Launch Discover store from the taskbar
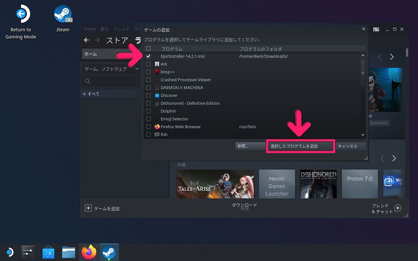 pyautogui.click(x=48, y=252)
